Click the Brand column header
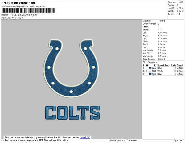This screenshot has height=143, width=185. tap(180, 65)
